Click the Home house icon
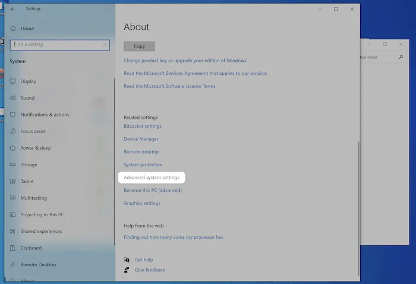416x284 pixels. pyautogui.click(x=13, y=29)
